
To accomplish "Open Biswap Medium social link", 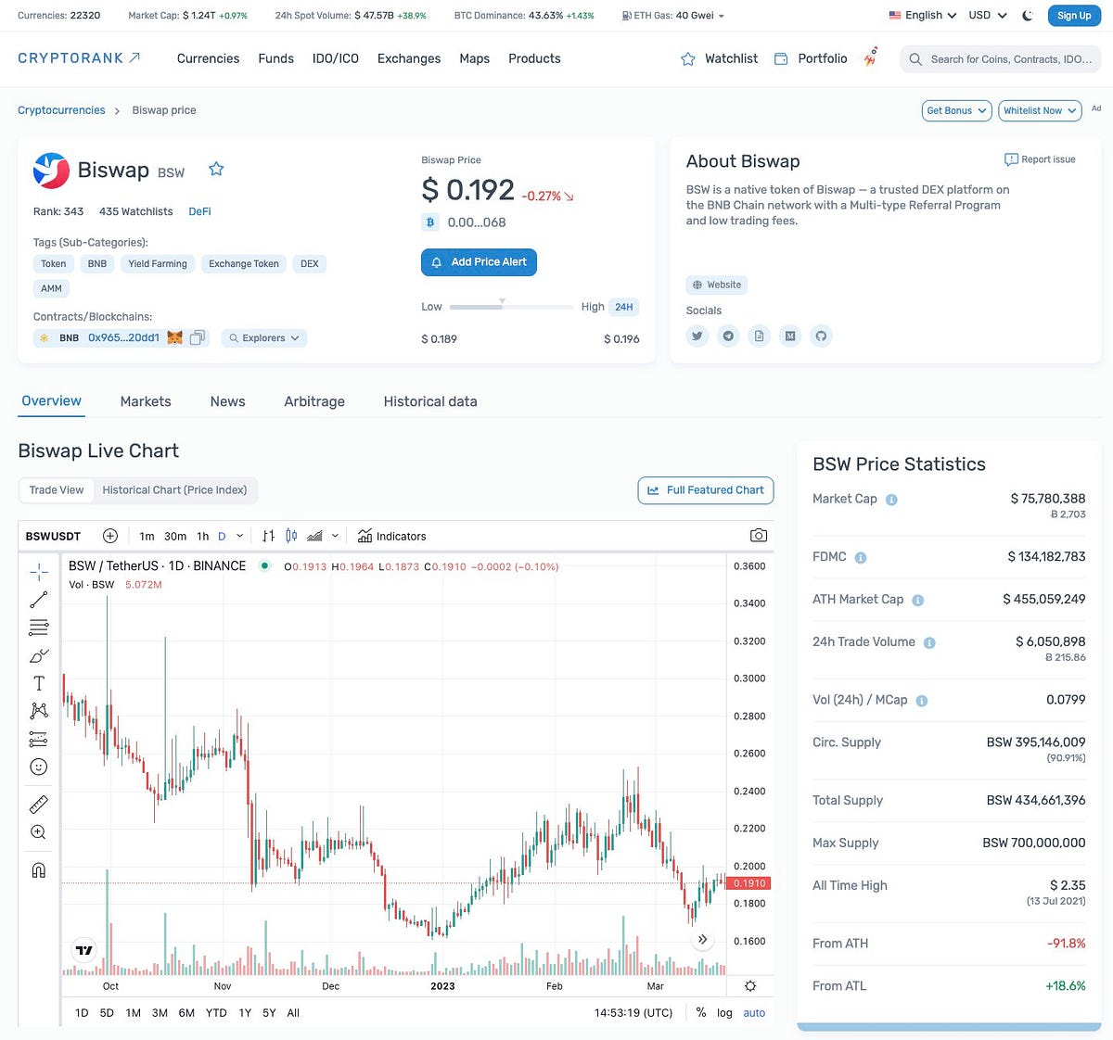I will 790,336.
